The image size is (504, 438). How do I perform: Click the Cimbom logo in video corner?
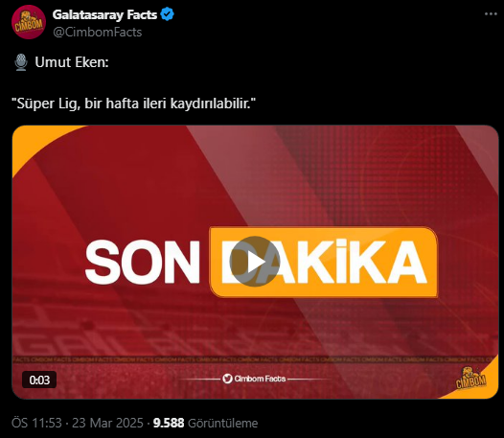click(x=471, y=379)
